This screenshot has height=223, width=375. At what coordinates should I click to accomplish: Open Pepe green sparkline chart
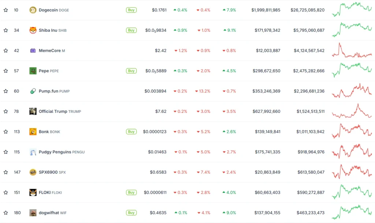point(352,70)
